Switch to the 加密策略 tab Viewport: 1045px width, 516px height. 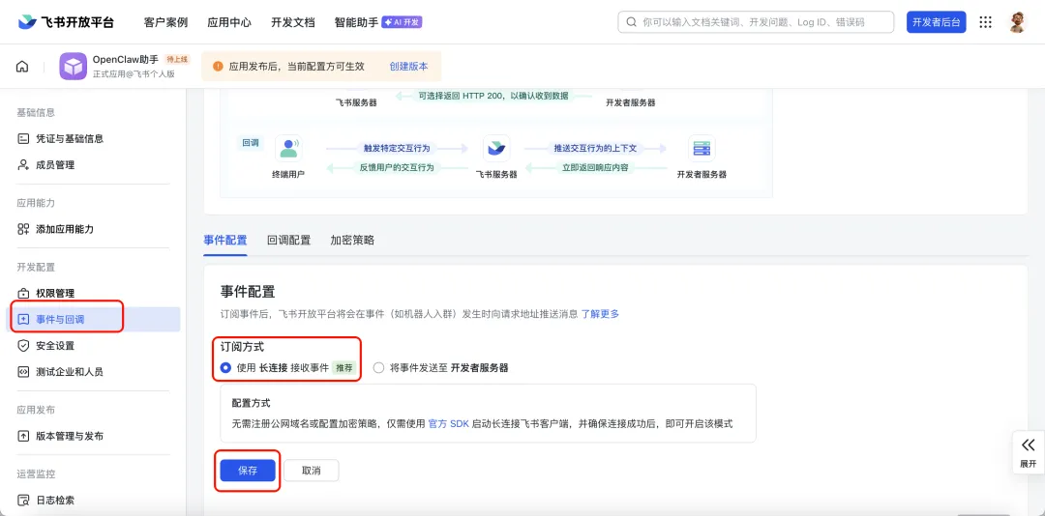pos(352,241)
